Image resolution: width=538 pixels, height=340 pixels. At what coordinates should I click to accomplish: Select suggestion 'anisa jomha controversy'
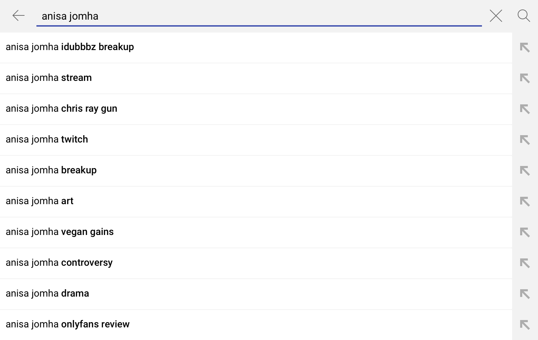tap(256, 263)
